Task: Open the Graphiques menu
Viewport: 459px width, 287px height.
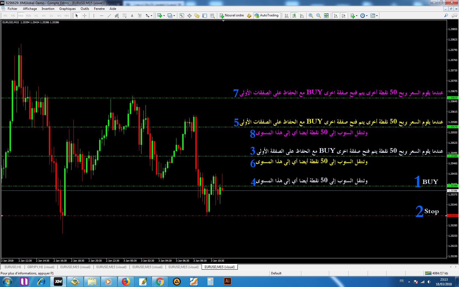Action: (67, 9)
